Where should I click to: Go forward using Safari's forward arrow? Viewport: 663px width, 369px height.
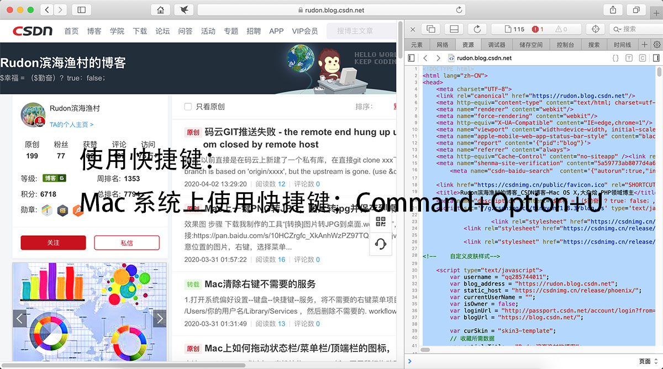60,10
